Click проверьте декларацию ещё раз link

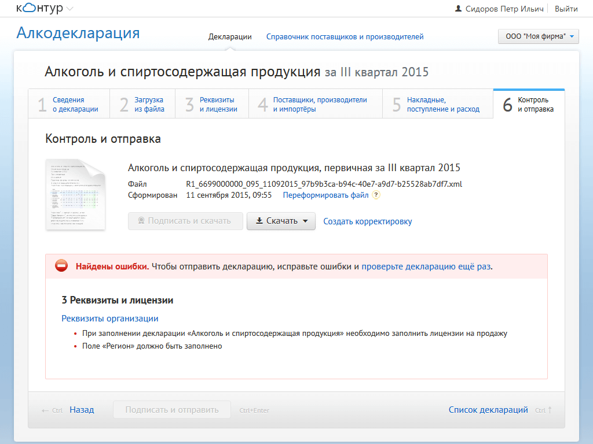pyautogui.click(x=426, y=267)
